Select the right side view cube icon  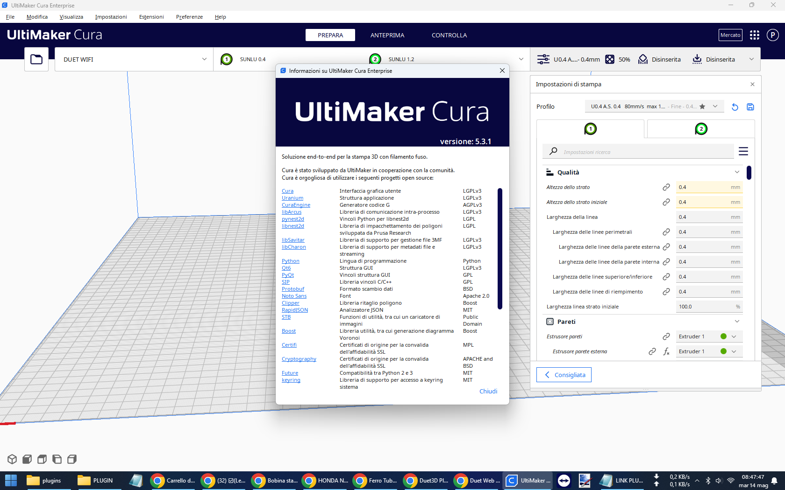pyautogui.click(x=72, y=459)
